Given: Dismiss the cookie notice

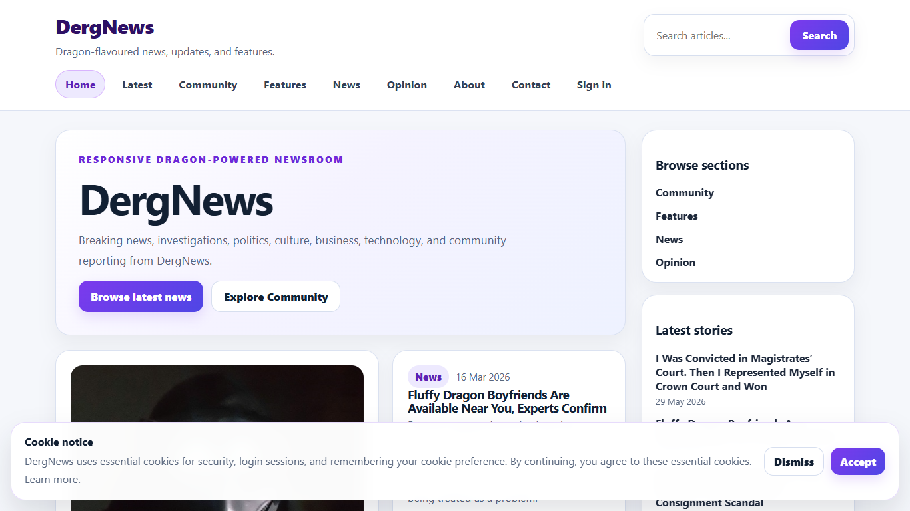Looking at the screenshot, I should [793, 462].
